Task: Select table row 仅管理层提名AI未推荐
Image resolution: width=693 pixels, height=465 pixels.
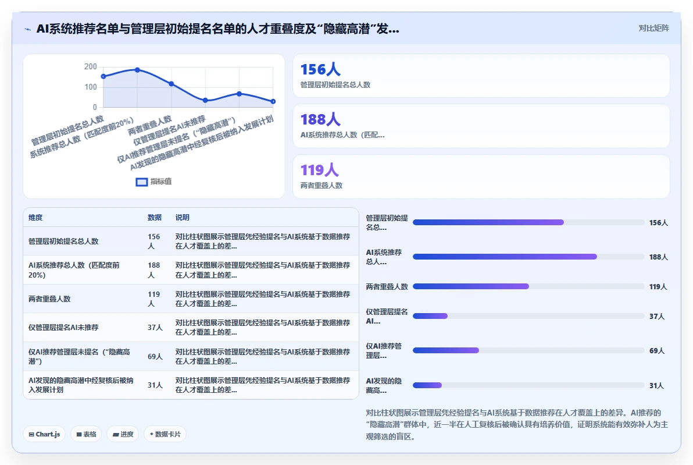Action: (191, 328)
